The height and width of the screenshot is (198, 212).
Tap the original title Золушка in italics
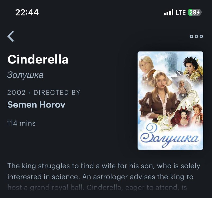coord(25,75)
